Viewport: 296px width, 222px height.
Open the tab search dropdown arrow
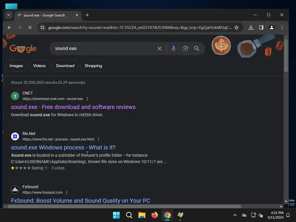[x=9, y=15]
